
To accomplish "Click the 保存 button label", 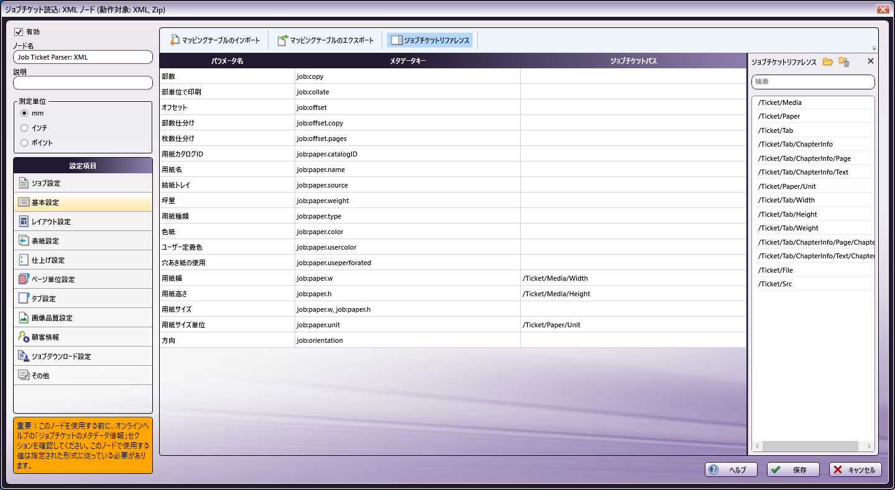I will [800, 470].
